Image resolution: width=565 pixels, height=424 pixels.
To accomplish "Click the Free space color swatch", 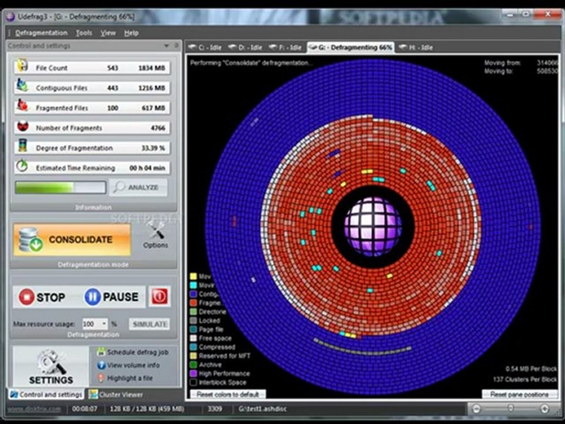I will (x=194, y=338).
